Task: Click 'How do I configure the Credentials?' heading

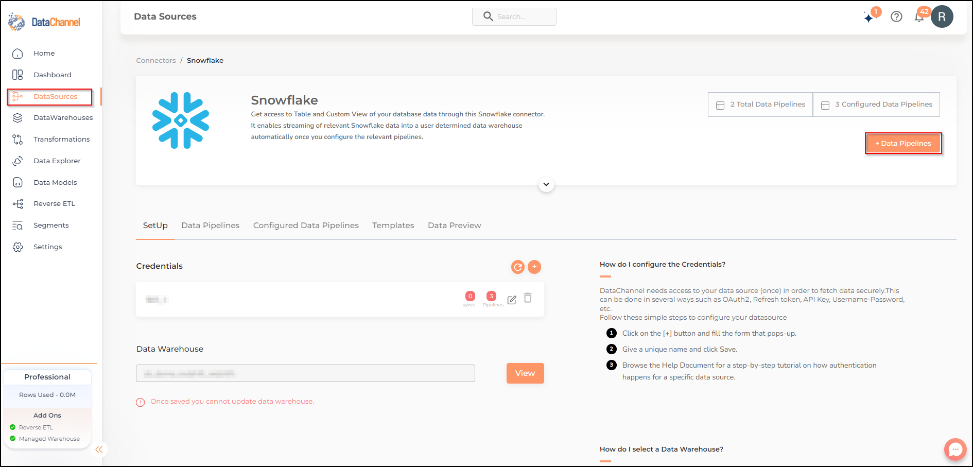Action: (x=663, y=265)
